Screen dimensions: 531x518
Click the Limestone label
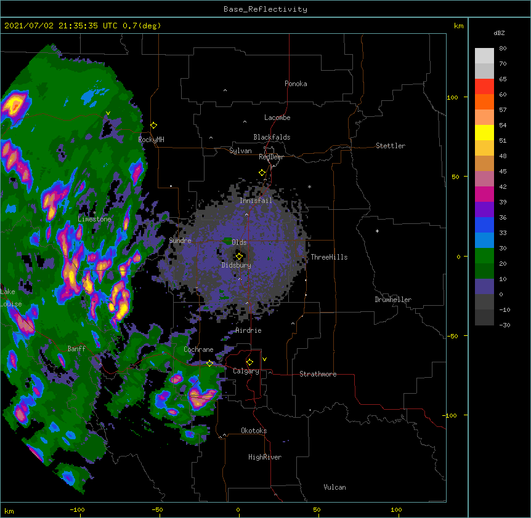pos(94,219)
